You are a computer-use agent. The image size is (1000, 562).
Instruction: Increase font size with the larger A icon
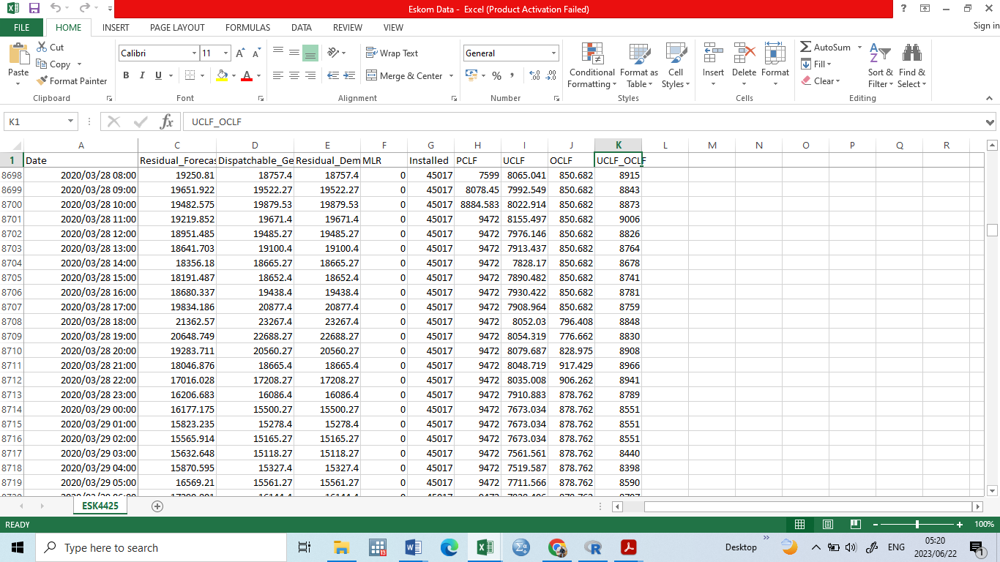[242, 53]
